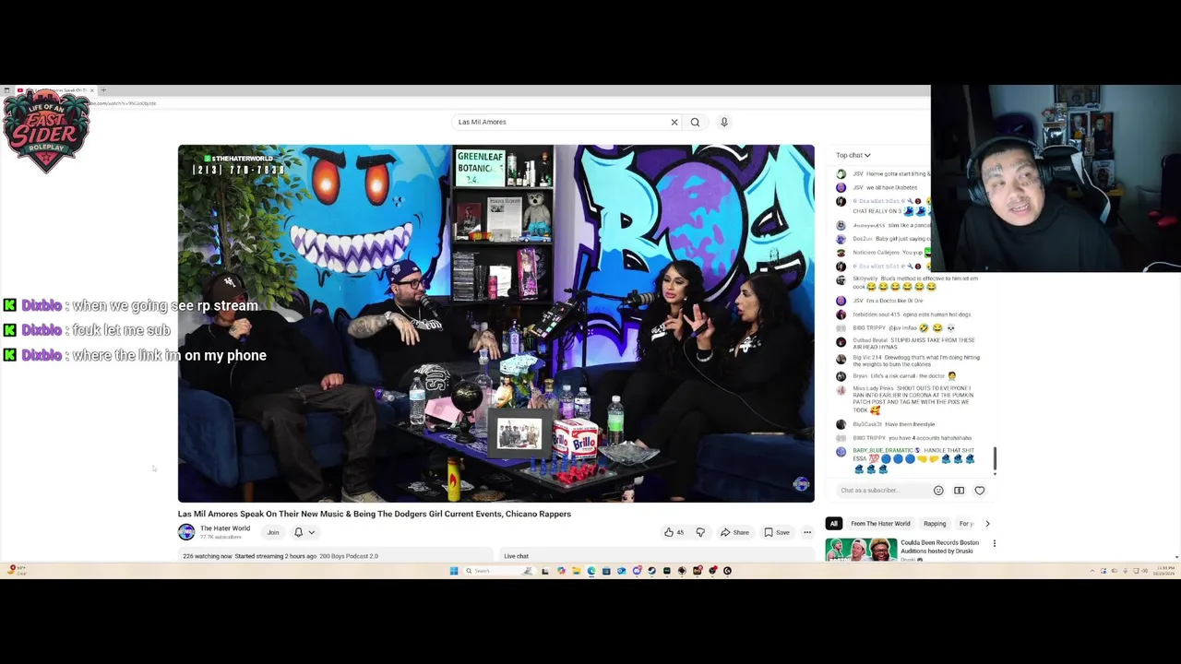Click the chat scrollbar thumb
Screen dimensions: 1181x664
[x=995, y=458]
